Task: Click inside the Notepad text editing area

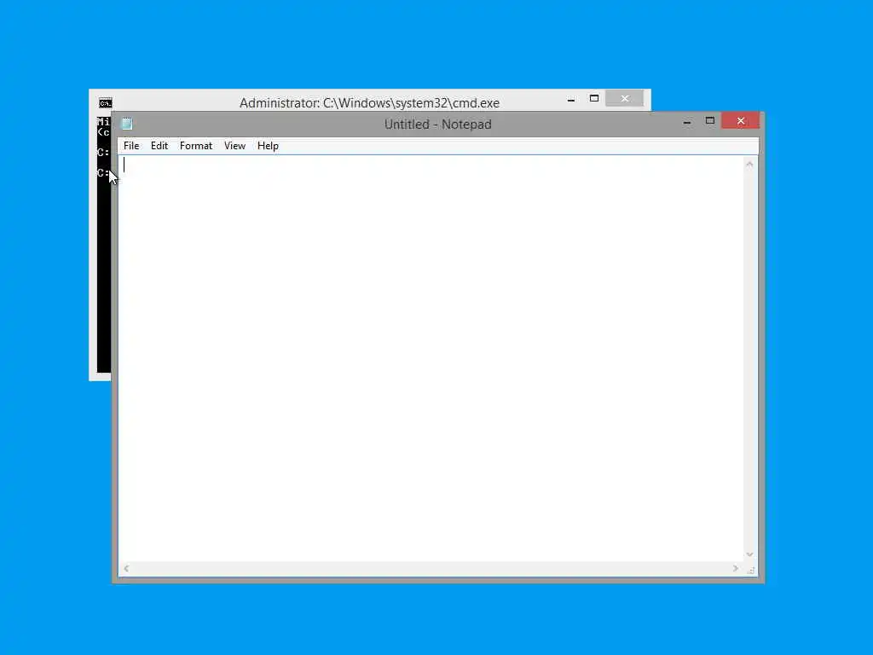Action: click(431, 359)
